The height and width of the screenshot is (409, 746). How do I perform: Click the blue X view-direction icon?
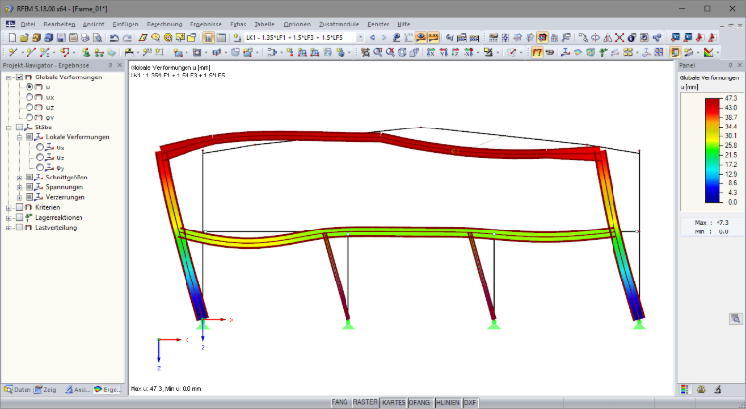pos(430,52)
